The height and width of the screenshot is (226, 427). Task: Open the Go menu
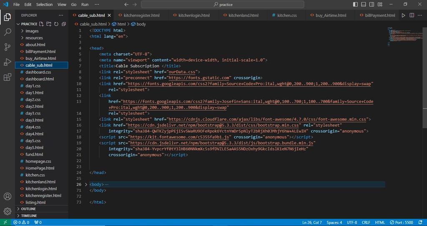[74, 4]
